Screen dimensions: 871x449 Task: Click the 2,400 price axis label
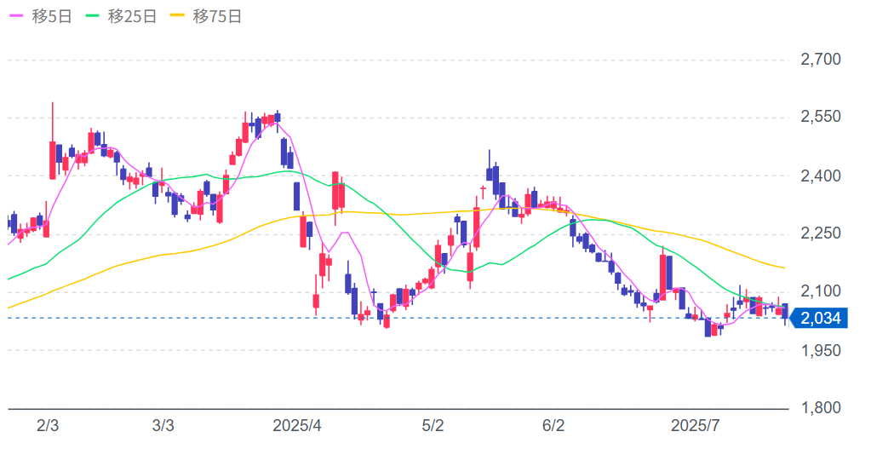point(821,176)
